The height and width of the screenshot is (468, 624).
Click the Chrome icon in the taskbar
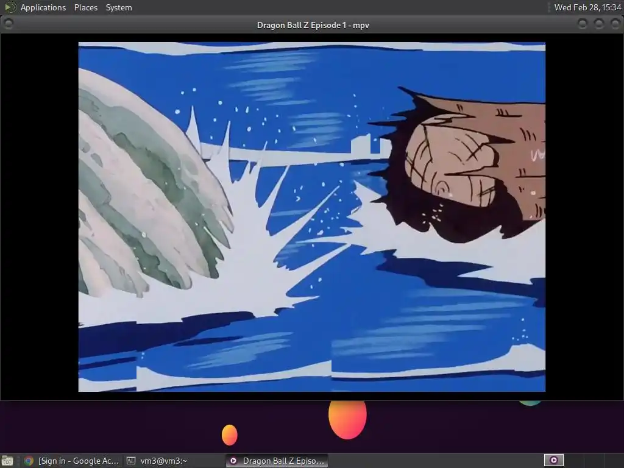(x=28, y=461)
